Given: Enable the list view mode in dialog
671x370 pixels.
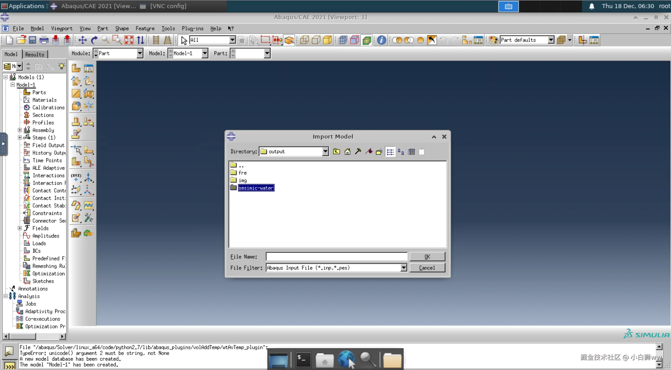Looking at the screenshot, I should 390,152.
